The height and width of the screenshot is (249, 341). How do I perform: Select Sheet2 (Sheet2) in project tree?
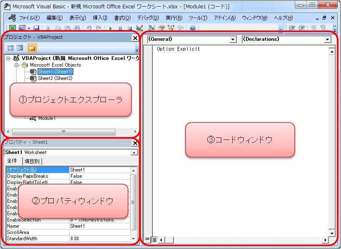[x=55, y=78]
